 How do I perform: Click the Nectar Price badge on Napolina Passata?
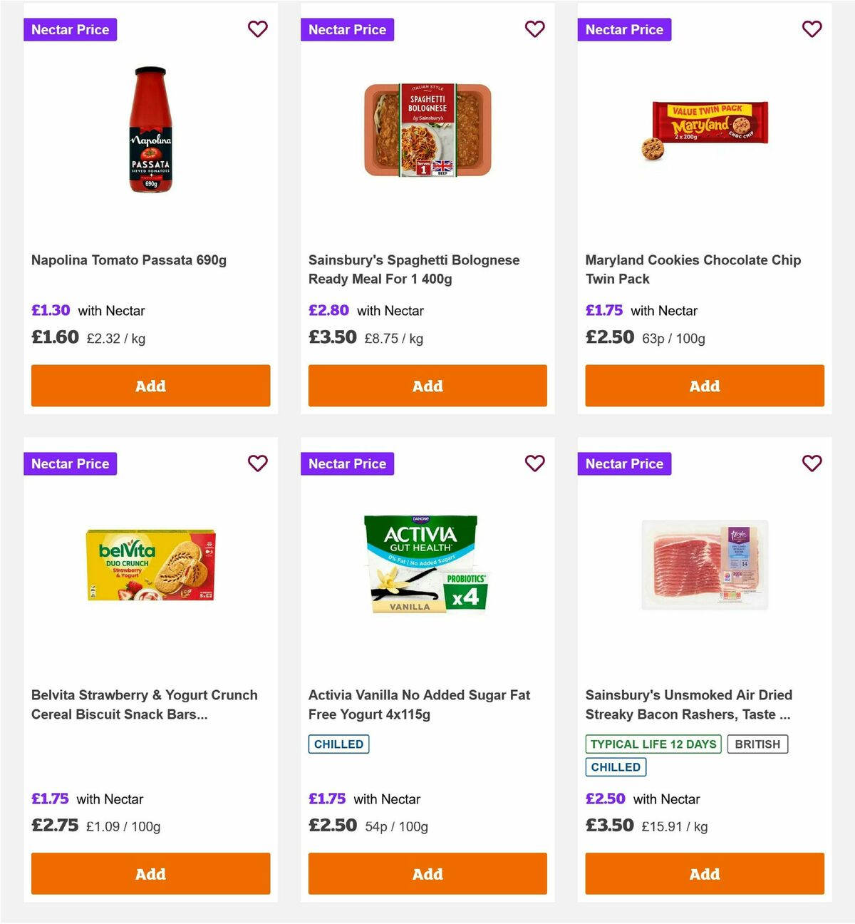(x=70, y=29)
